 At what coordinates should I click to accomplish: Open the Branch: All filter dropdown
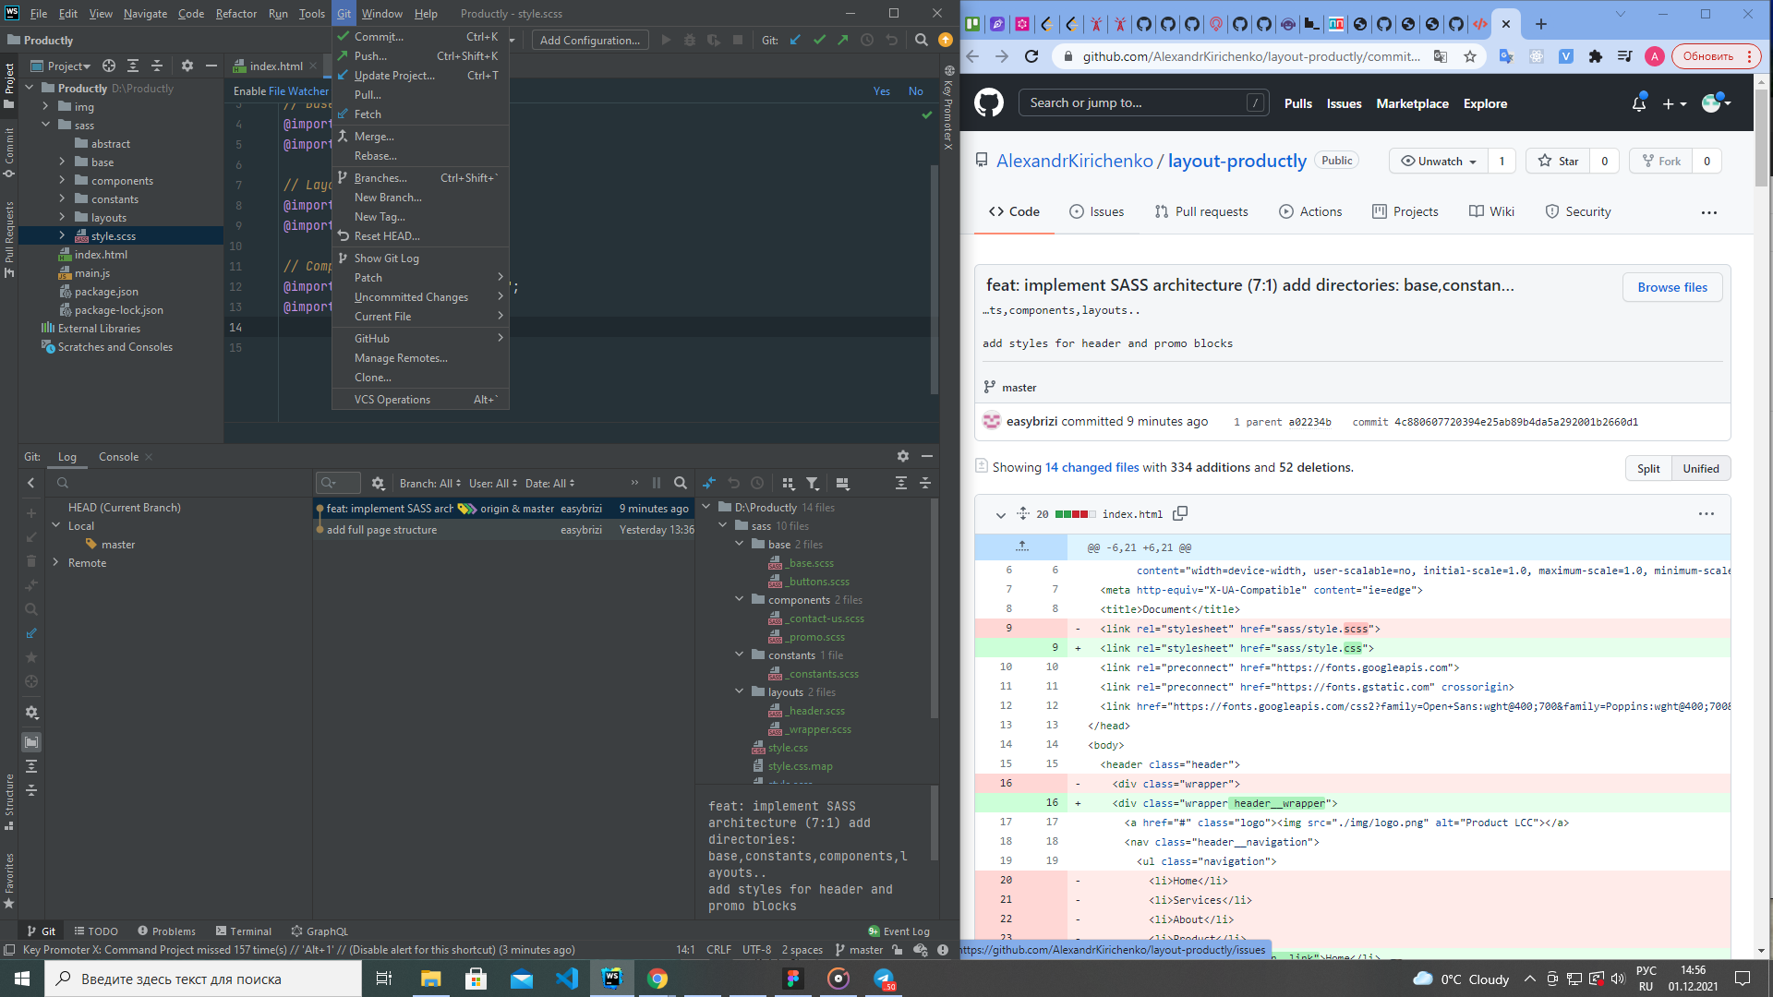(x=430, y=483)
